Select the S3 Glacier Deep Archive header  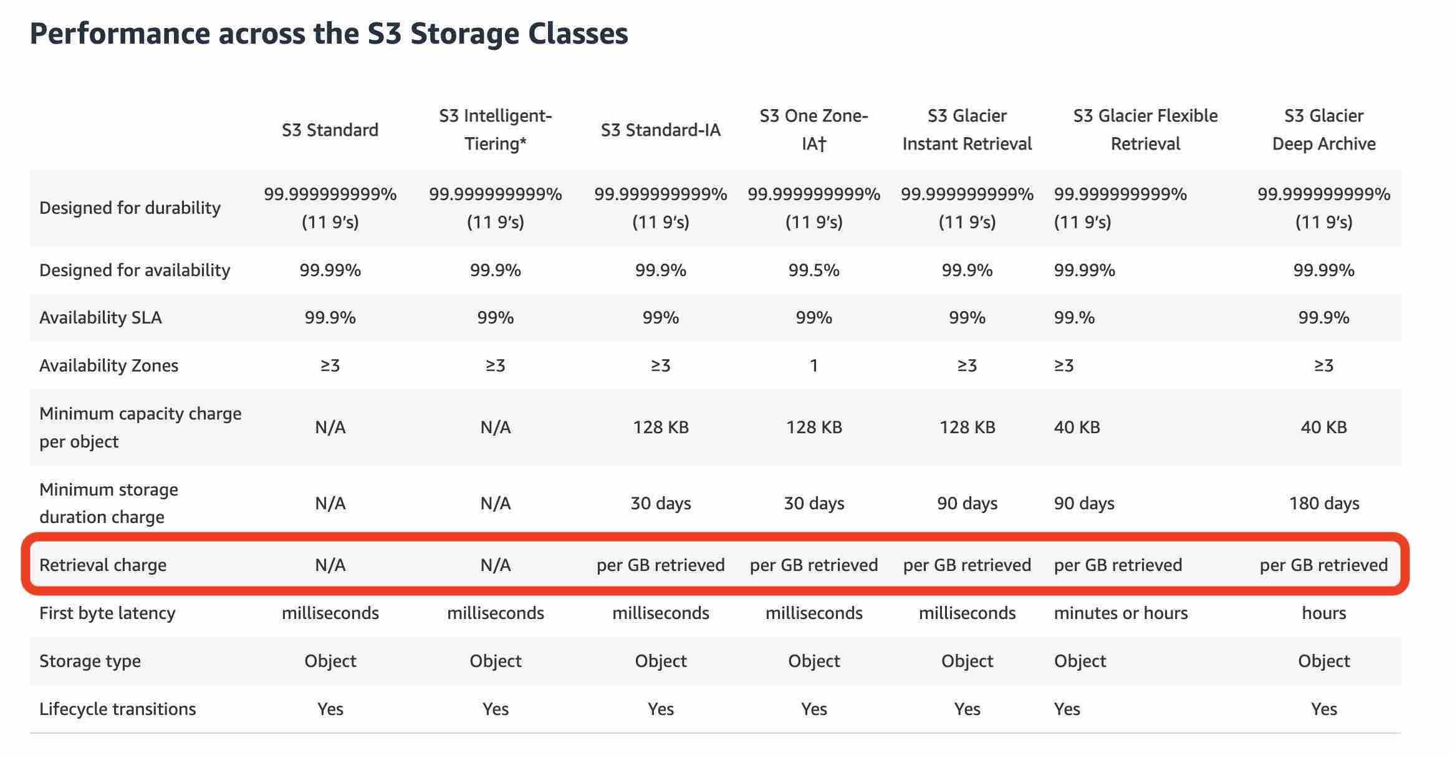tap(1323, 130)
